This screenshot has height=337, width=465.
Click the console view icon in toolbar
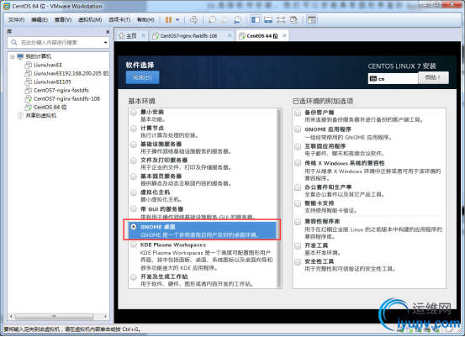click(x=312, y=20)
